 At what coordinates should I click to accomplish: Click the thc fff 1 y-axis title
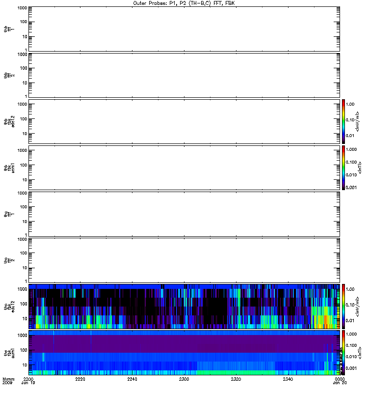pos(9,214)
